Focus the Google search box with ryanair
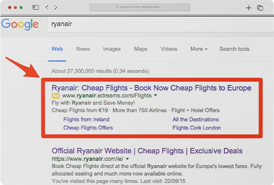 (160, 25)
